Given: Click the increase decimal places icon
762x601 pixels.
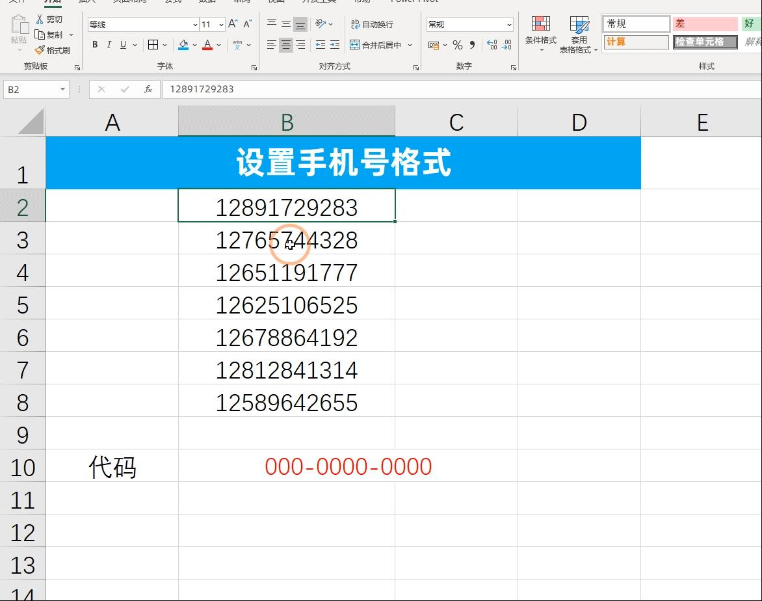Looking at the screenshot, I should 493,46.
